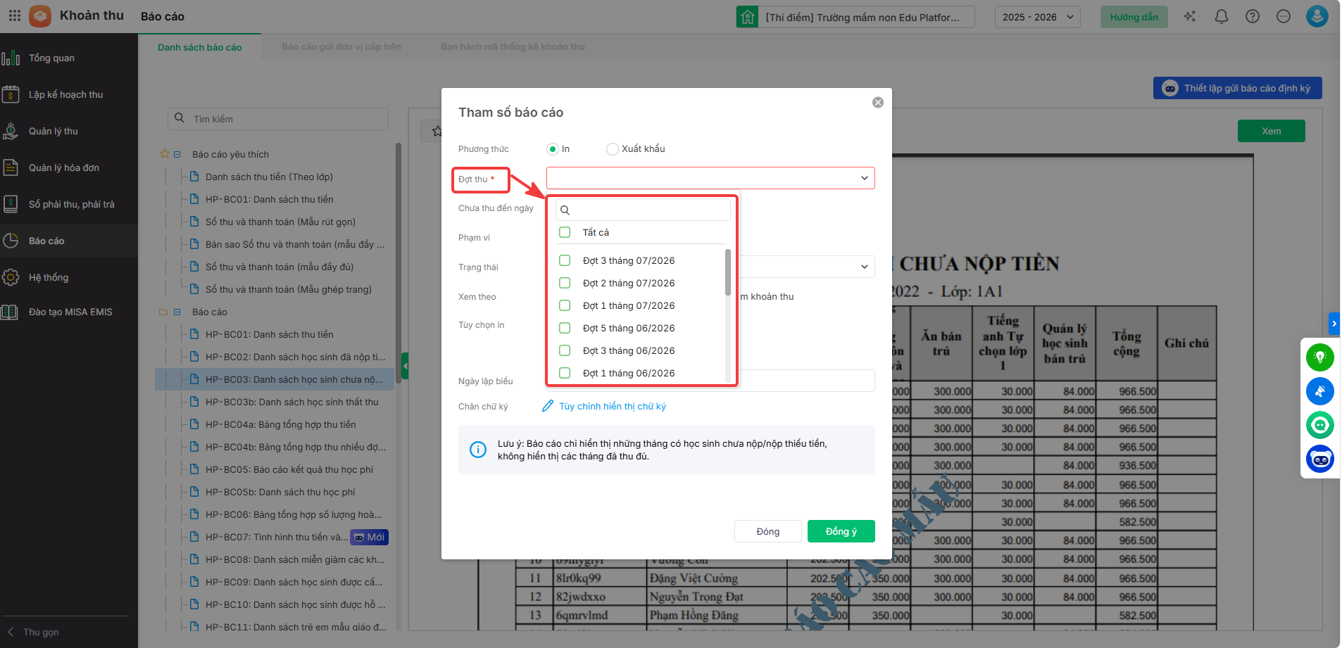The width and height of the screenshot is (1342, 648).
Task: Open Đào tạo MISA EMIS item
Action: coord(69,312)
